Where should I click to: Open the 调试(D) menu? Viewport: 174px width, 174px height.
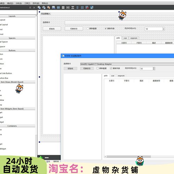pyautogui.click(x=10, y=3)
